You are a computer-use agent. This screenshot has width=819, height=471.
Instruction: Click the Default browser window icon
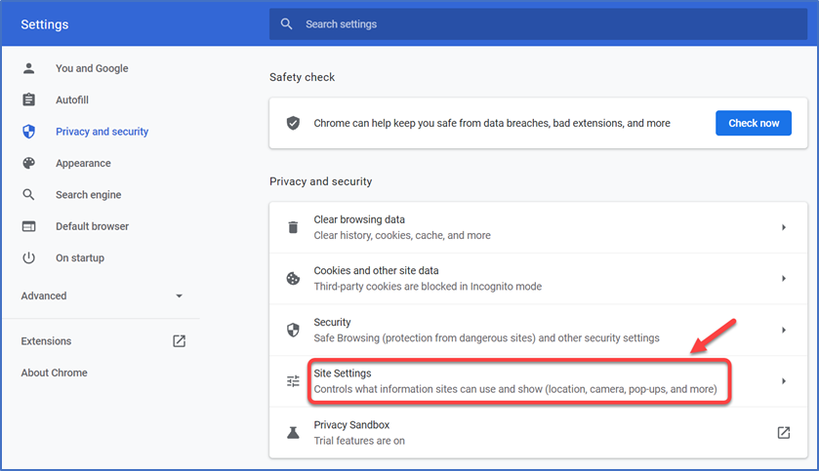(x=28, y=226)
